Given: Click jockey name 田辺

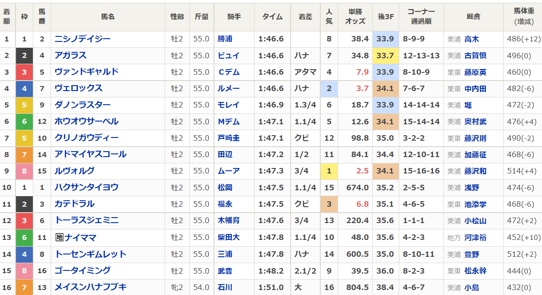Looking at the screenshot, I should coord(225,155).
